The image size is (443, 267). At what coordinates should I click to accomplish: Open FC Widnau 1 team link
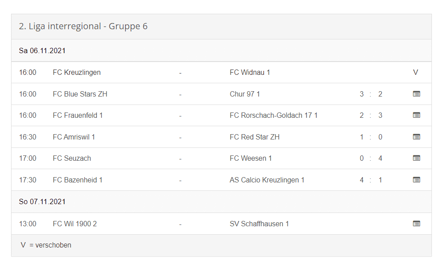pos(250,72)
